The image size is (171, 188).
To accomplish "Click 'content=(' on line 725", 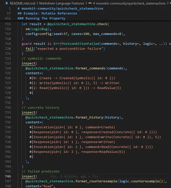I will [34, 73].
